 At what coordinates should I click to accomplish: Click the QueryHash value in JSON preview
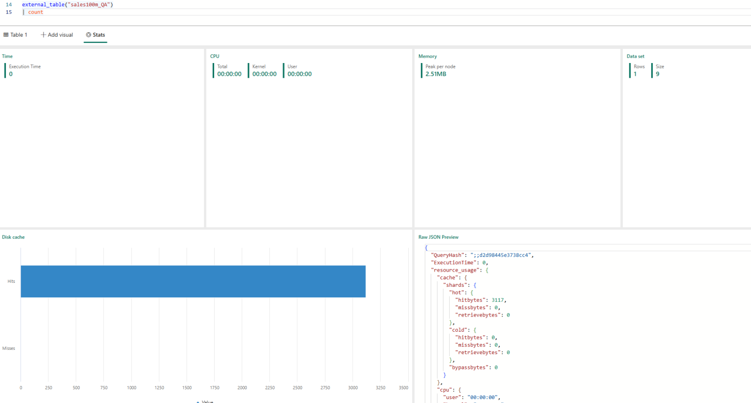(x=501, y=255)
